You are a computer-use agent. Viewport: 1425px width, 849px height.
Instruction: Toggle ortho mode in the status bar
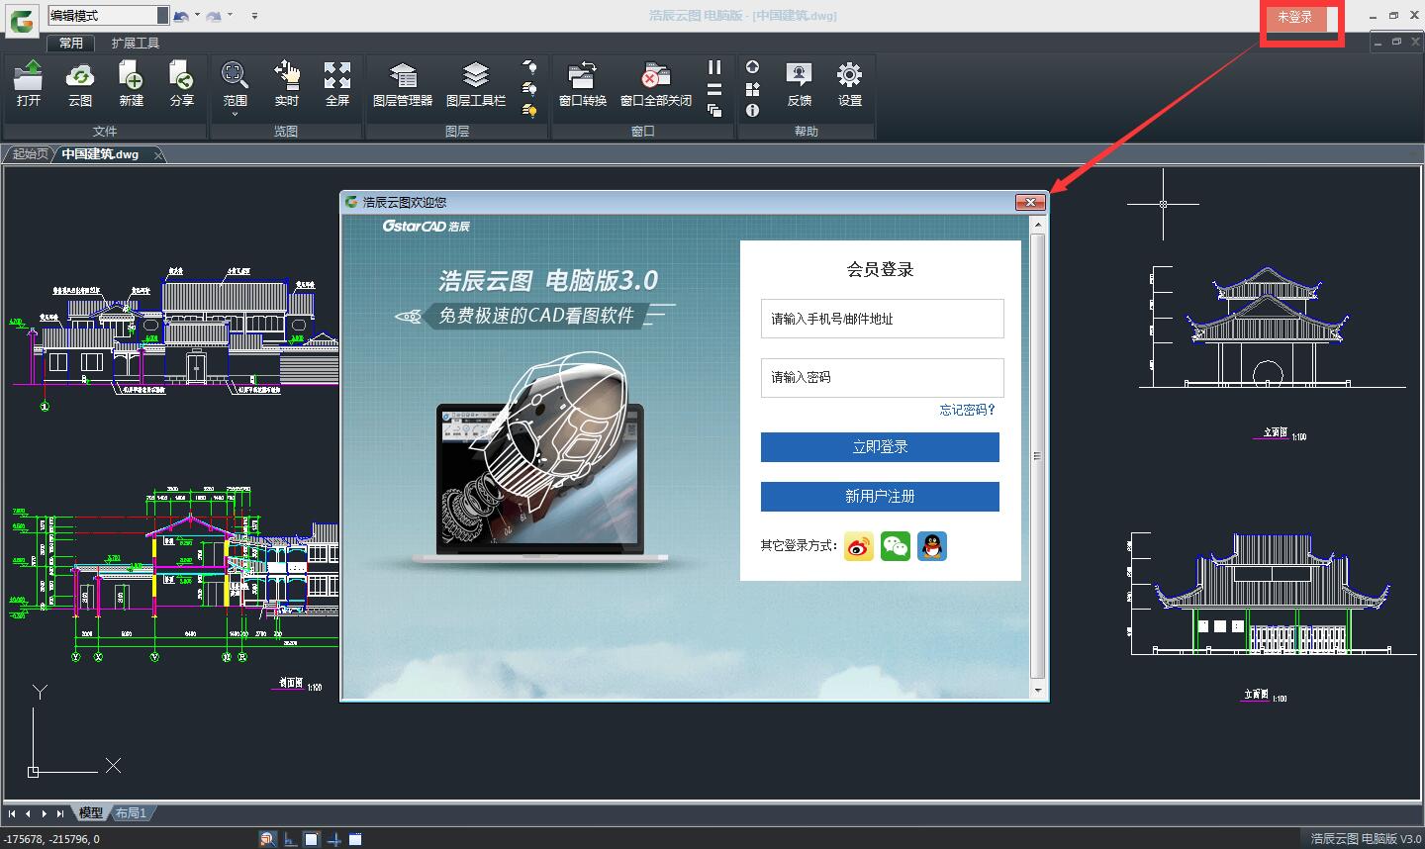(289, 838)
